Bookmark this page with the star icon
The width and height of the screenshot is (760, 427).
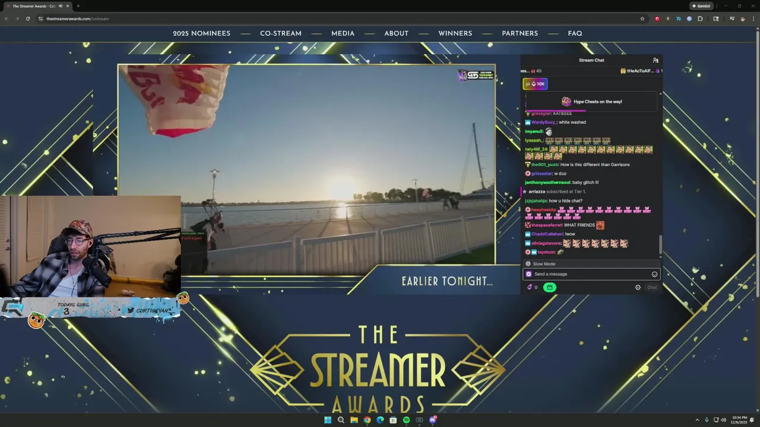642,18
